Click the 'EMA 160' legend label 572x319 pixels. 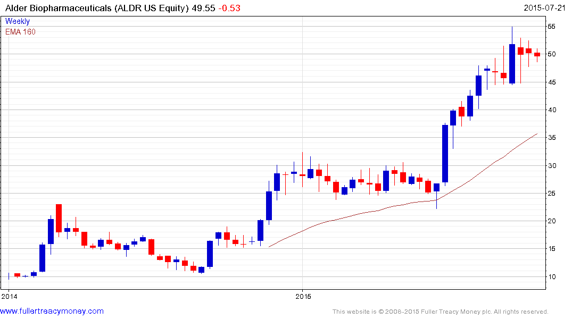pyautogui.click(x=20, y=32)
